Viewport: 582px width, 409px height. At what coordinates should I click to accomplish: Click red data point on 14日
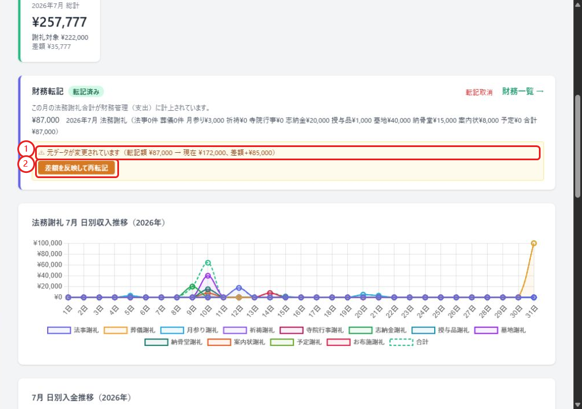tap(270, 293)
